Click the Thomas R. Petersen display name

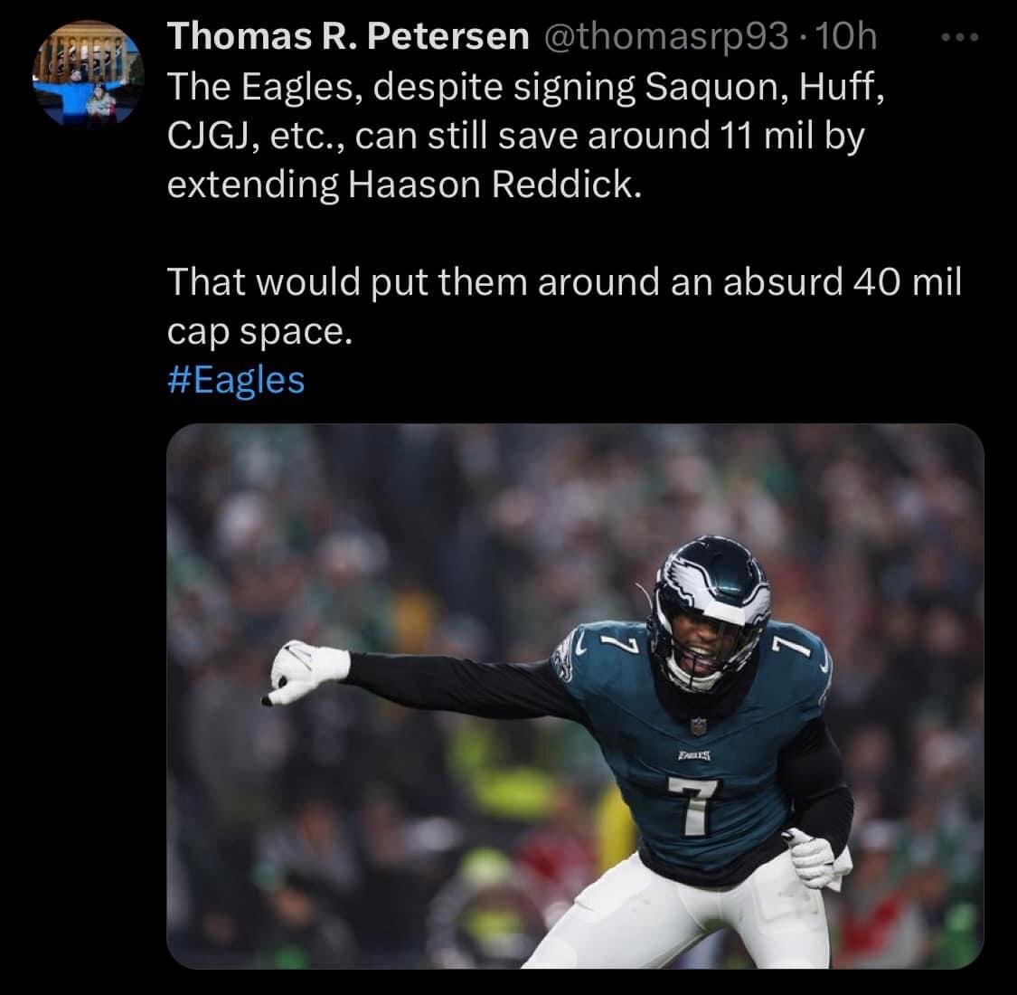[x=348, y=36]
